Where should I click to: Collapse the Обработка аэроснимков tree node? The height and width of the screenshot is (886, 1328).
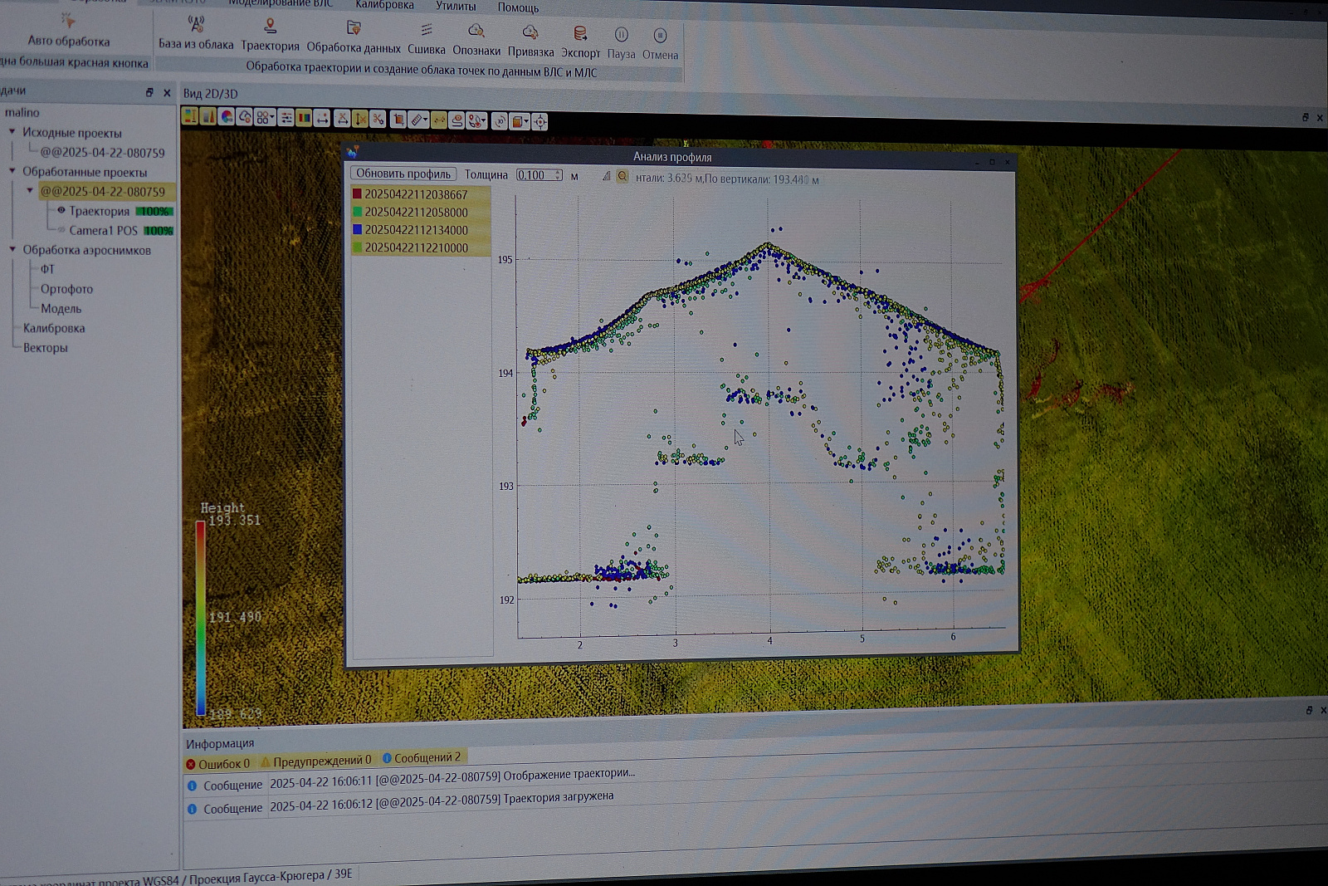pos(12,249)
